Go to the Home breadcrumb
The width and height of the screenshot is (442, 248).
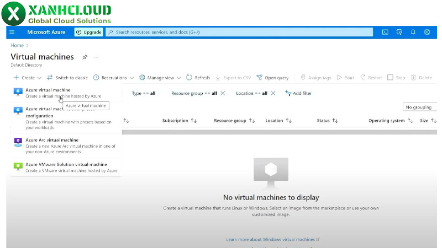[17, 45]
